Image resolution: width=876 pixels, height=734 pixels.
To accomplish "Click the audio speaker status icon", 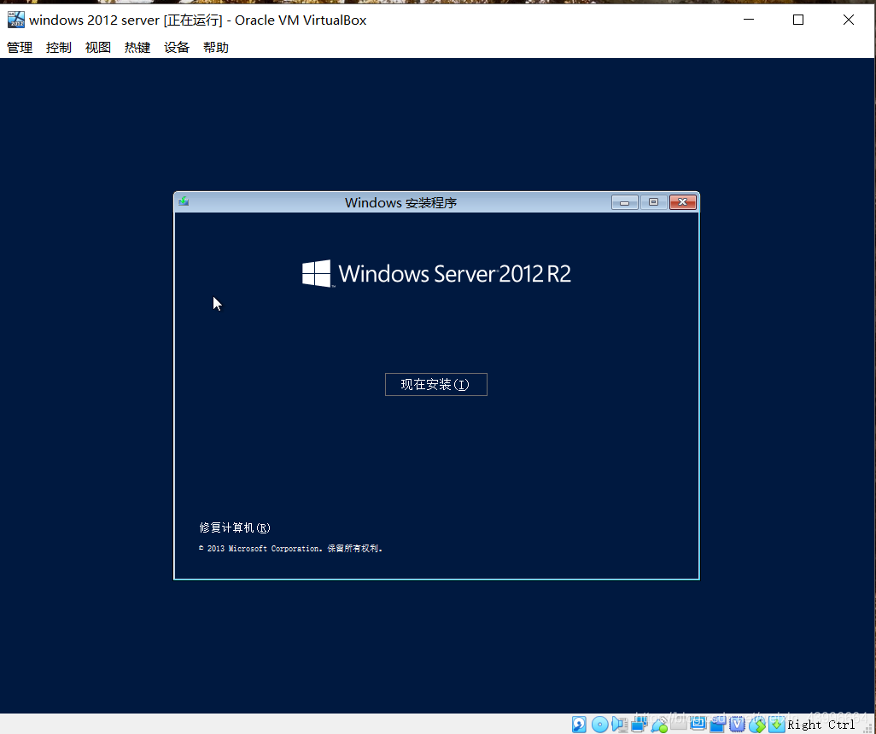I will pos(619,725).
